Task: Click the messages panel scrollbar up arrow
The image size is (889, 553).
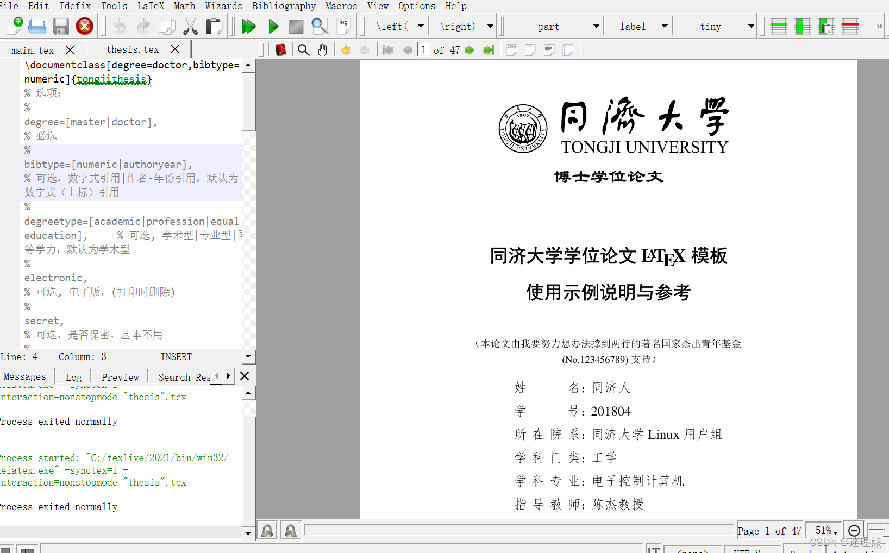Action: click(248, 392)
